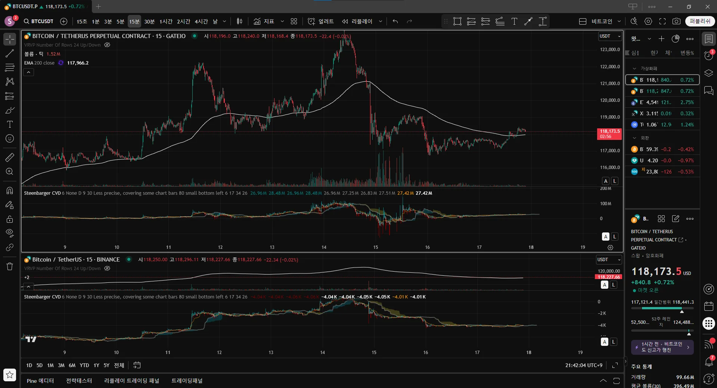
Task: Click the 21:42:04 UTC+9 timezone
Action: point(584,365)
